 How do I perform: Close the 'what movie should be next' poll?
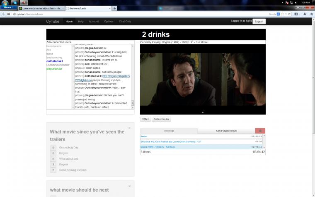pyautogui.click(x=129, y=186)
